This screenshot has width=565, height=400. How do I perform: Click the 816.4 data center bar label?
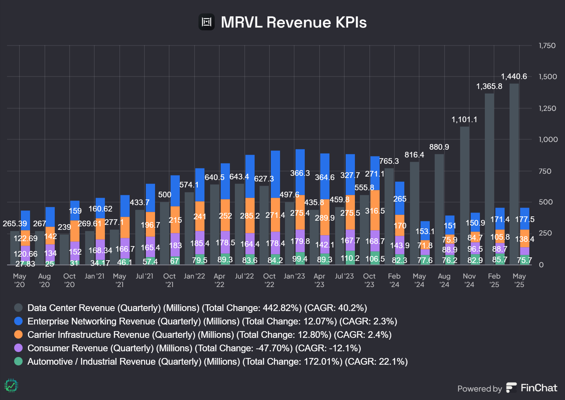point(414,155)
